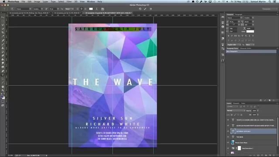The image size is (279, 157).
Task: Click the layer Fill field
Action: click(254, 115)
